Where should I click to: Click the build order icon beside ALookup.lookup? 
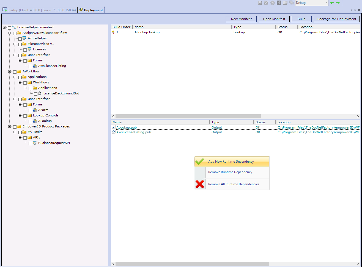pyautogui.click(x=114, y=32)
